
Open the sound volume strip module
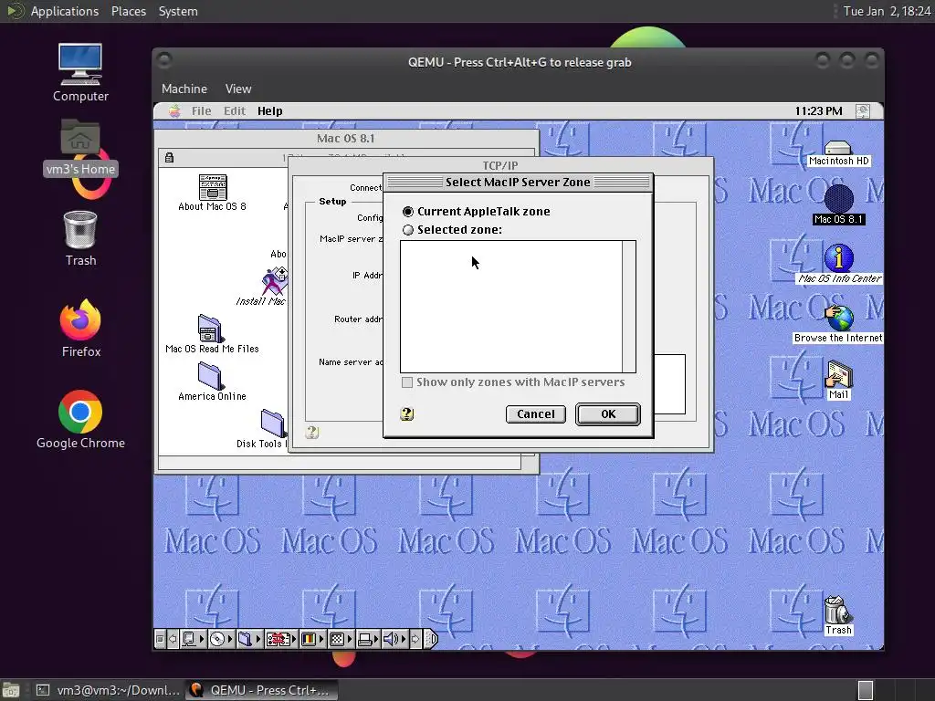pyautogui.click(x=394, y=639)
